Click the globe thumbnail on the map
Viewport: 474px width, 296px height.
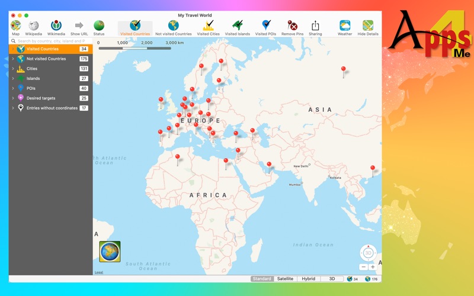(x=110, y=251)
